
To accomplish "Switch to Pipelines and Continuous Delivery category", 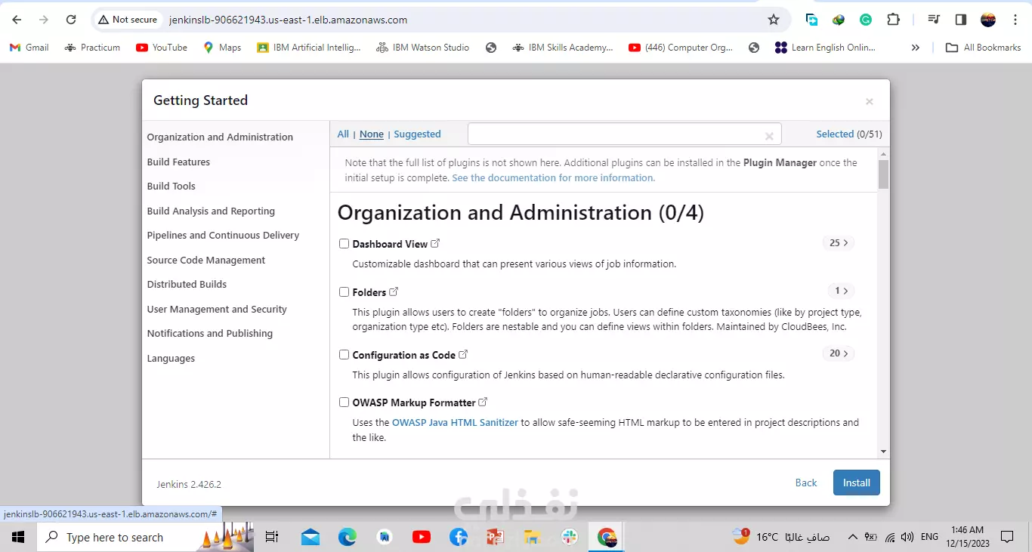I will (x=223, y=235).
